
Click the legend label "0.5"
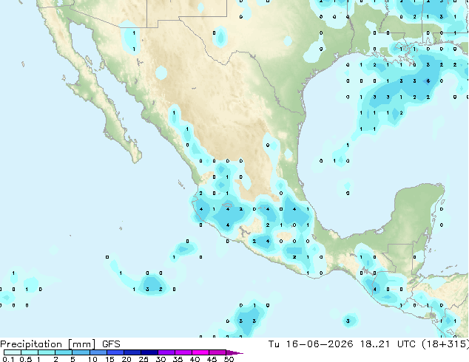coord(26,359)
